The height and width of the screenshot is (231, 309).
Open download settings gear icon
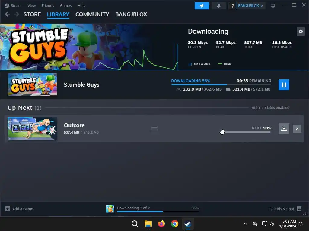tap(301, 32)
